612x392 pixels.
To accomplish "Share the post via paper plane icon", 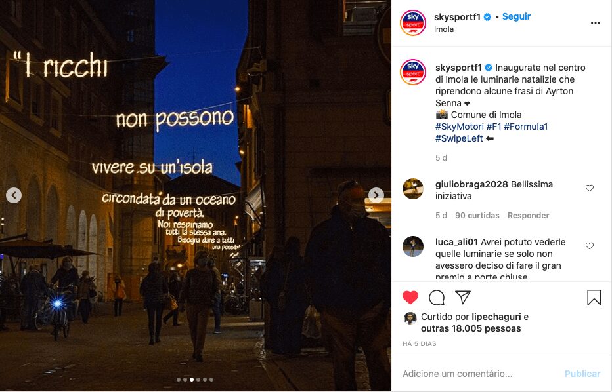I will coord(463,298).
